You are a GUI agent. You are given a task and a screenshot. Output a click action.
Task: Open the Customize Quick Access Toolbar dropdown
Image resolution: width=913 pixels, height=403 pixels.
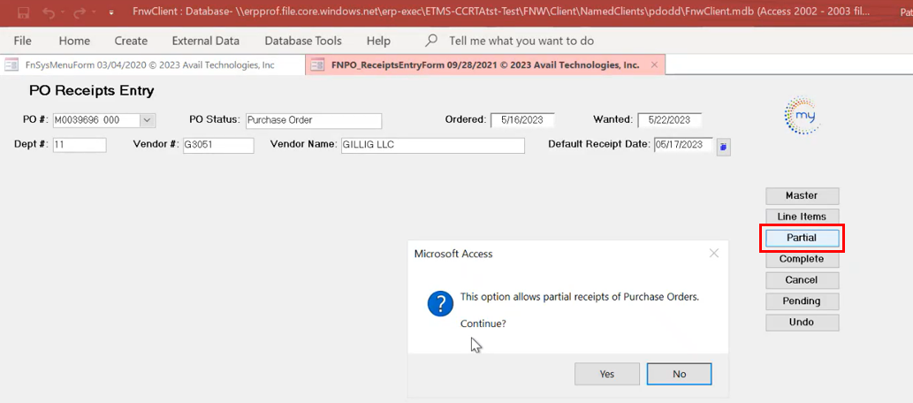(110, 13)
